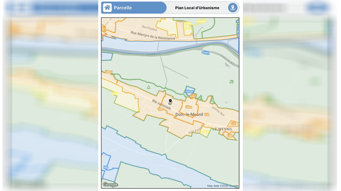Click the blue Nicar zone label

[x=189, y=91]
